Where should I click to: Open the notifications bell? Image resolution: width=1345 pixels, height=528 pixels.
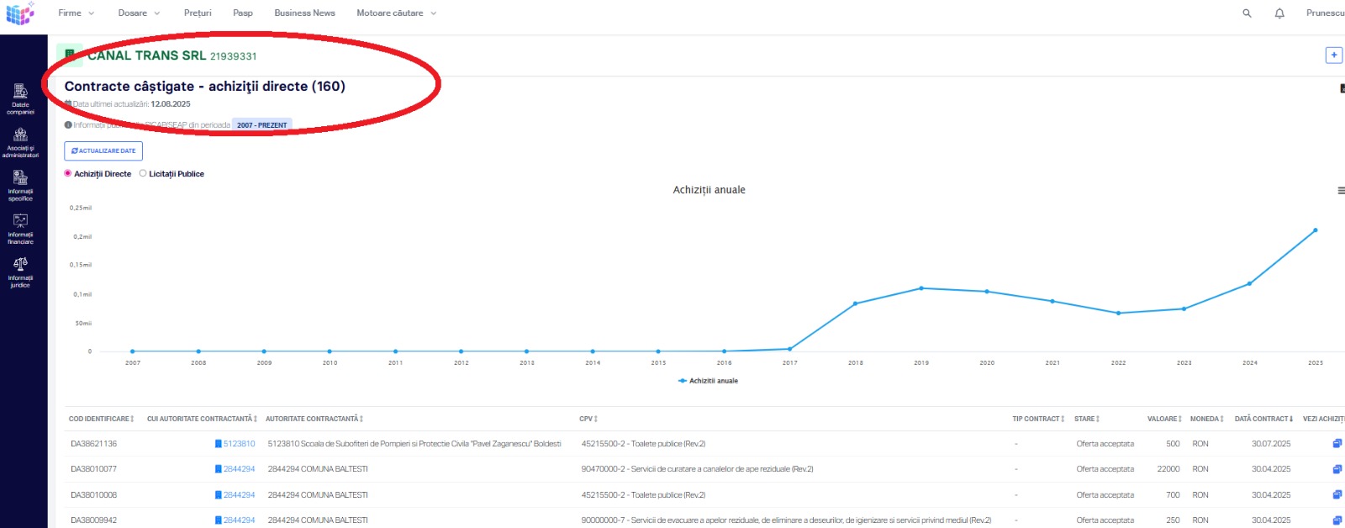coord(1279,13)
